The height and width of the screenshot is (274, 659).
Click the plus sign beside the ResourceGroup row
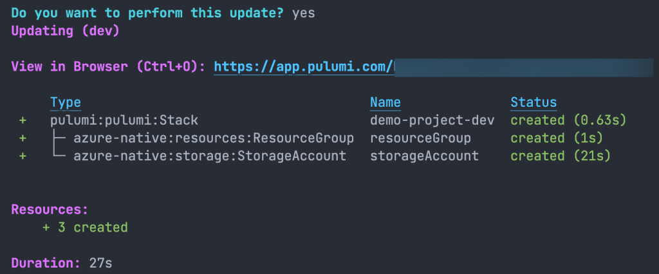[23, 138]
